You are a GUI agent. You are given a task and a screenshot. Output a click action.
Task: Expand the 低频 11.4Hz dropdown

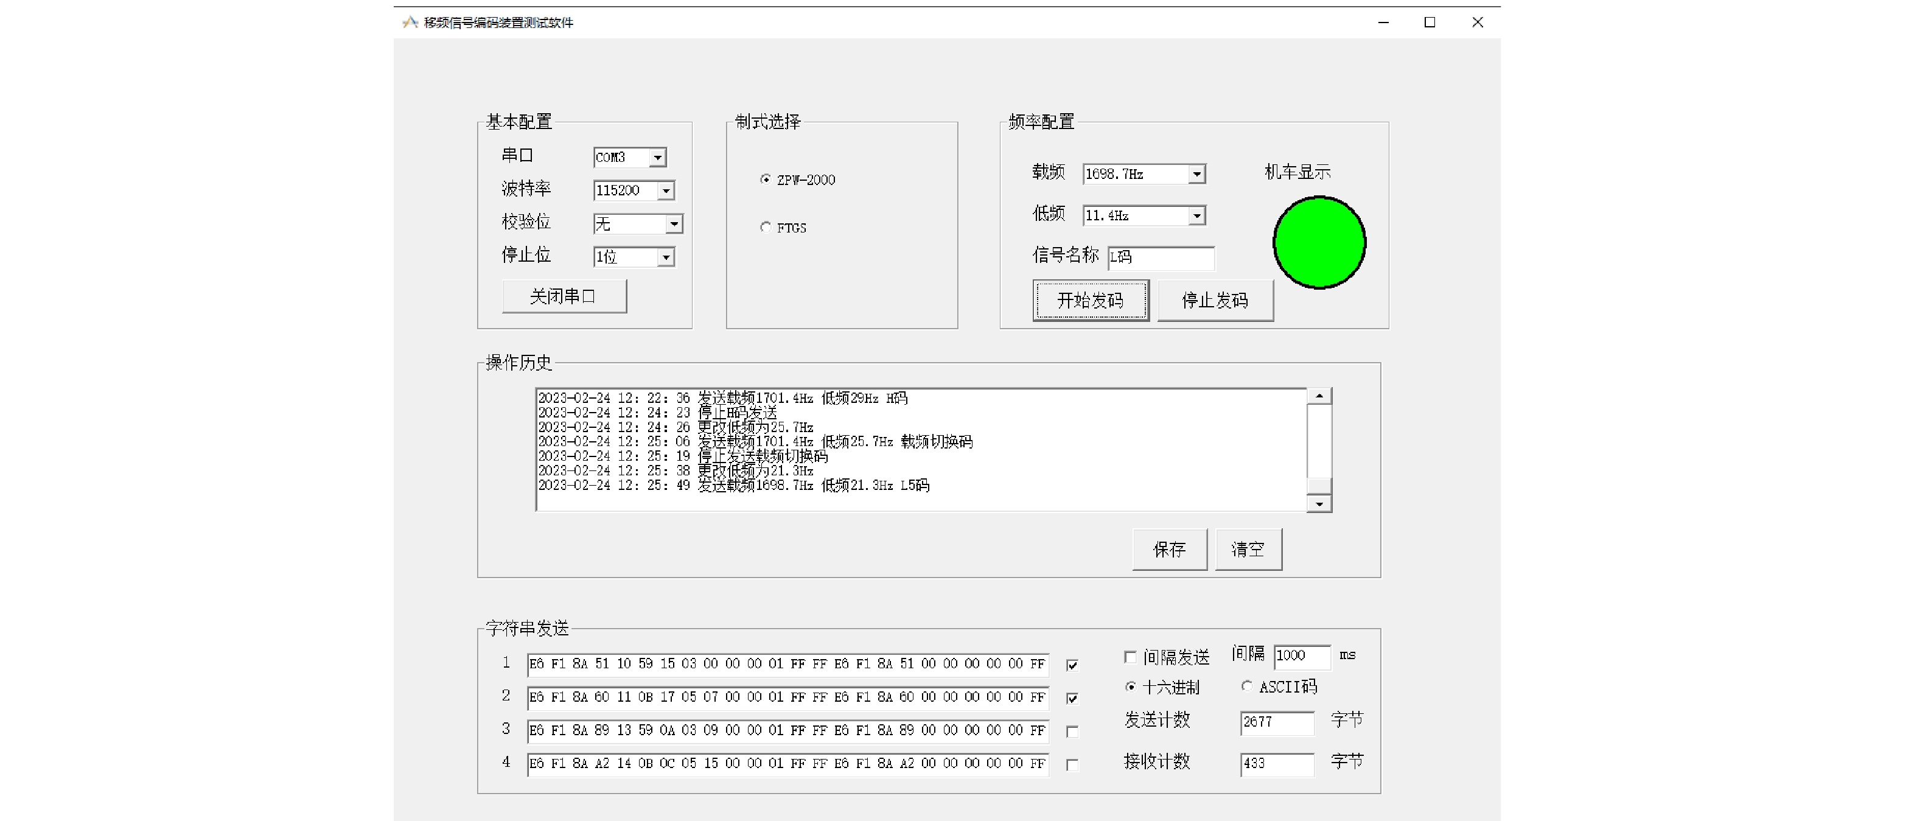tap(1196, 216)
